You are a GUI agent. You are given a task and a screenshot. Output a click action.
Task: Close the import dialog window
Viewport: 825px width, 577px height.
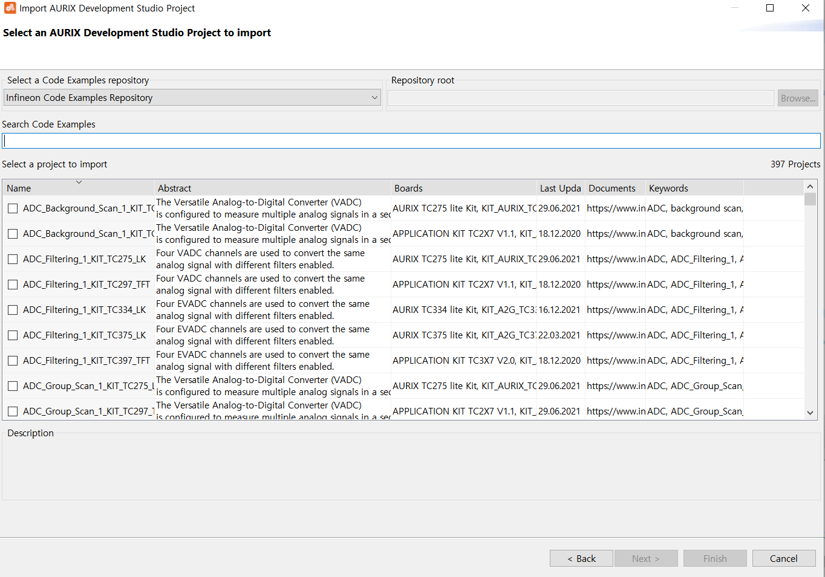pos(806,8)
